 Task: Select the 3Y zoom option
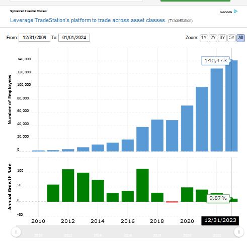pos(222,38)
